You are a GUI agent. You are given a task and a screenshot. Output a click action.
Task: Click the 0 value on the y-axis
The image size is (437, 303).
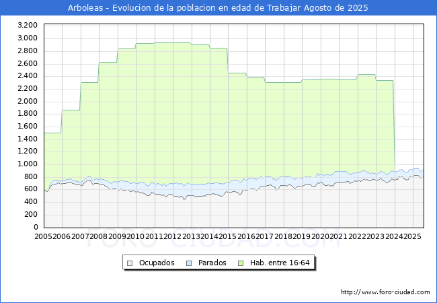click(34, 227)
